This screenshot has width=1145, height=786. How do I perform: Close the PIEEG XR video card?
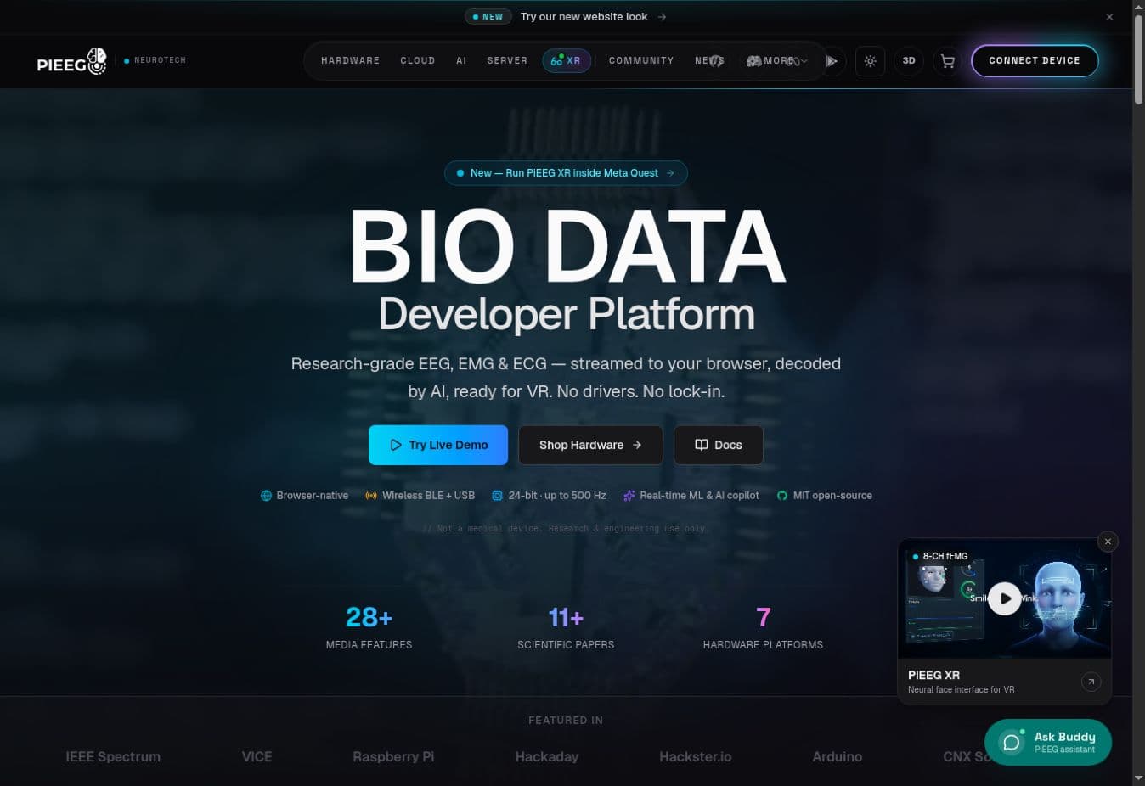click(1108, 542)
